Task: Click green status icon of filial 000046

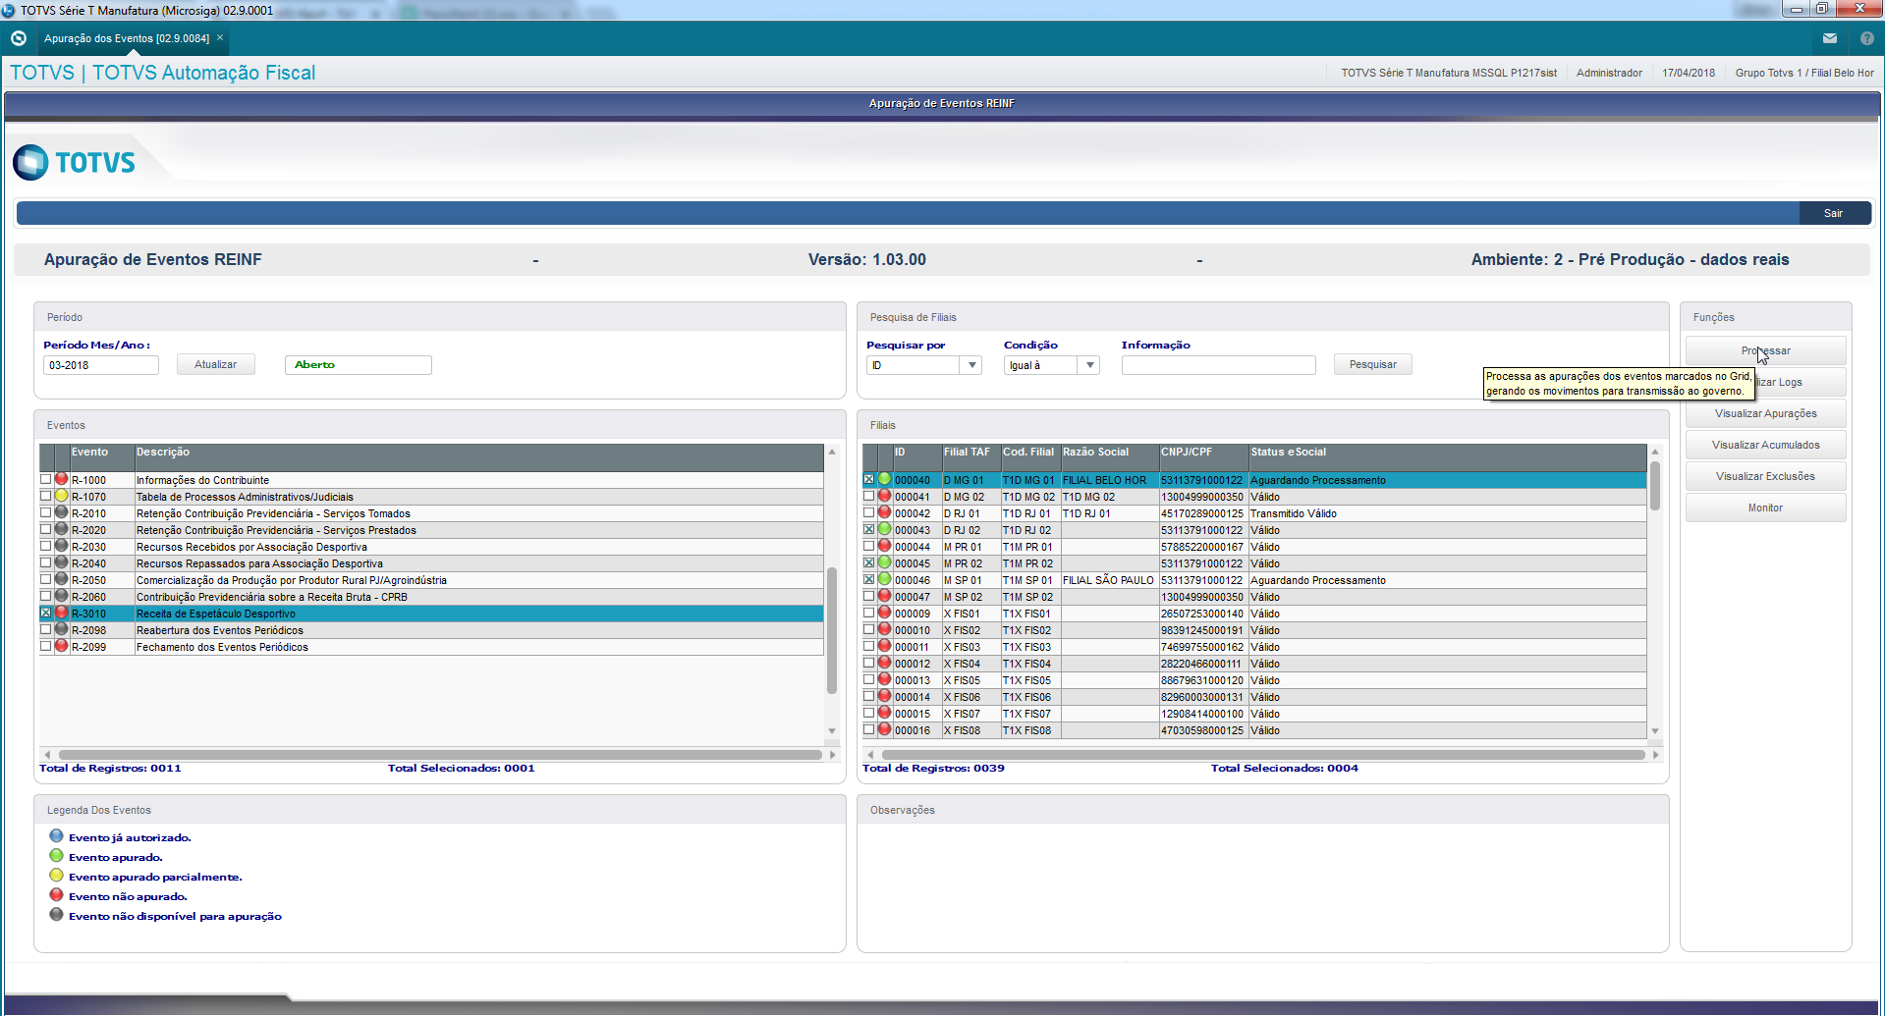Action: coord(884,579)
